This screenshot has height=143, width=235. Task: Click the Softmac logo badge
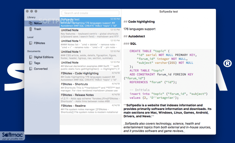tap(12, 136)
